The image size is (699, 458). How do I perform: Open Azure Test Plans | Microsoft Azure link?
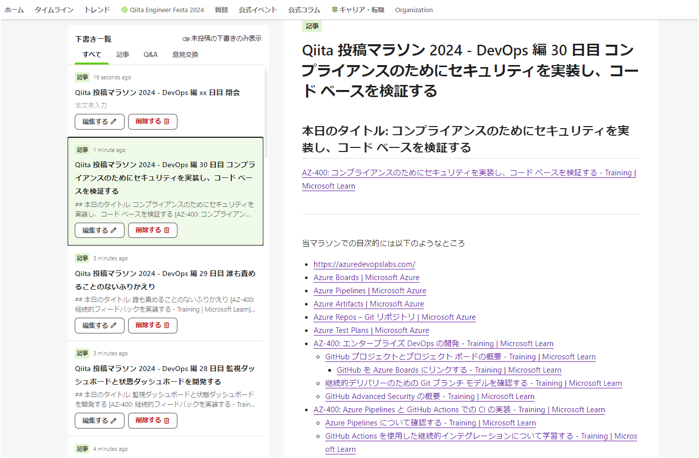point(371,330)
